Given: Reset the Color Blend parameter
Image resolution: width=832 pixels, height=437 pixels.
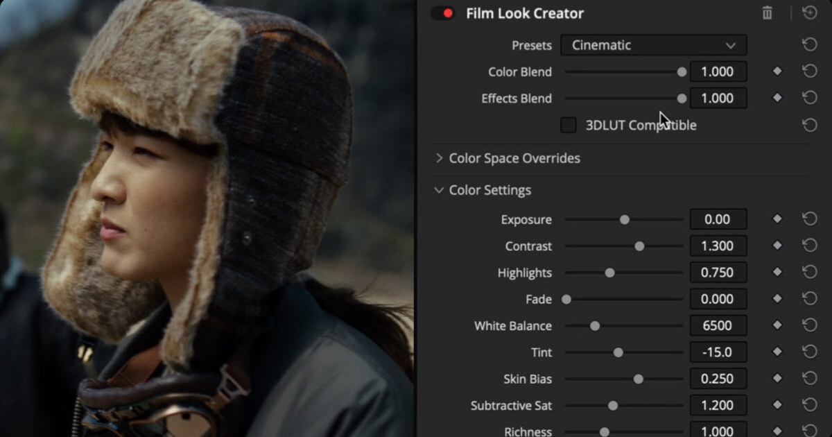Looking at the screenshot, I should [x=809, y=71].
